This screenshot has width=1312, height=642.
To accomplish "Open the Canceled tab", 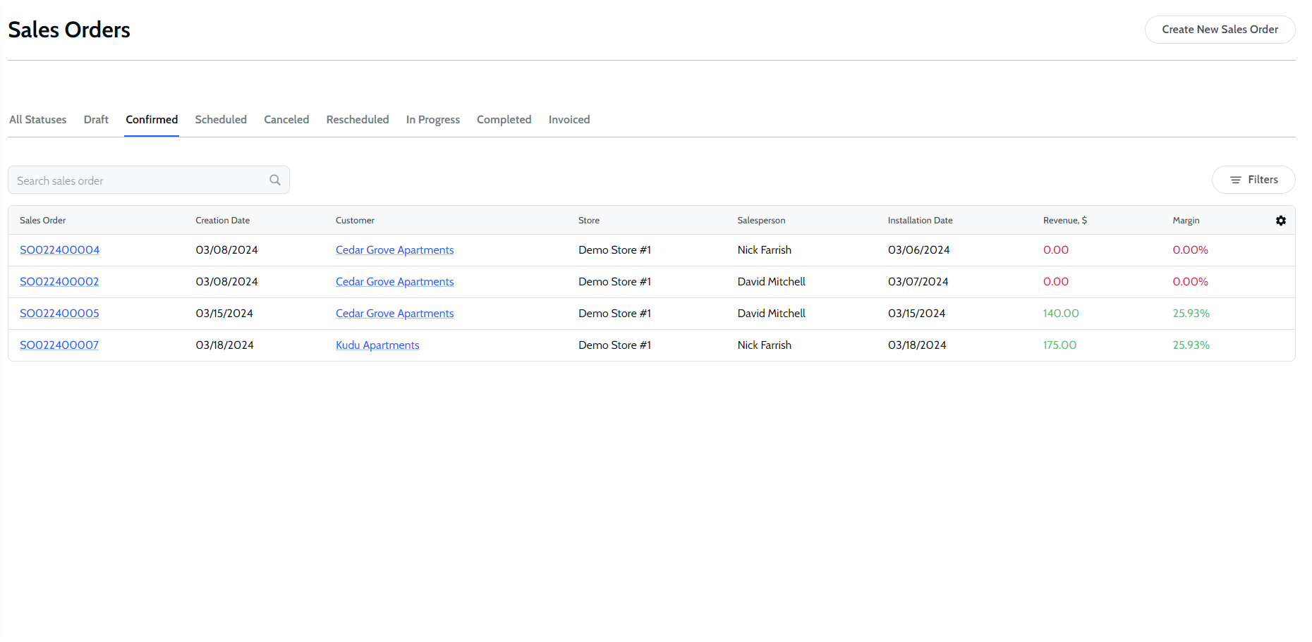I will 286,120.
